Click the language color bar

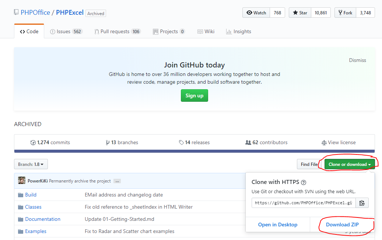point(194,151)
